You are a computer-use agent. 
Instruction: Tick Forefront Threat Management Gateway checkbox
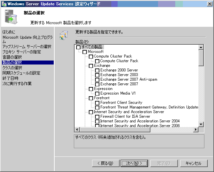[x=97, y=107]
